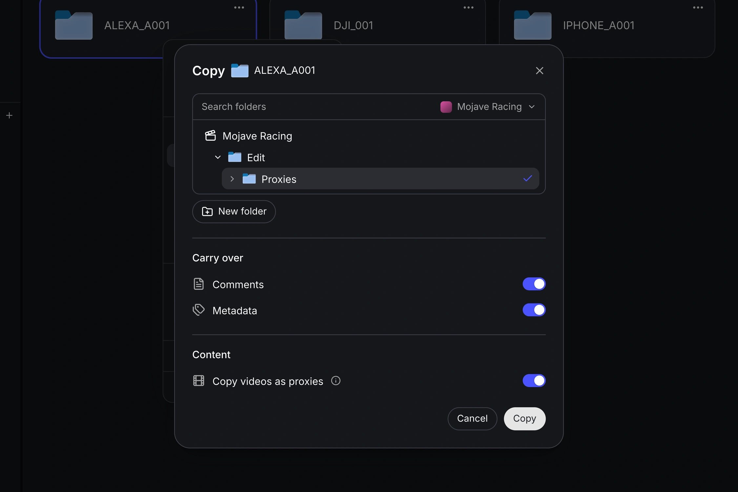Collapse the Edit folder chevron
Image resolution: width=738 pixels, height=492 pixels.
[x=217, y=157]
